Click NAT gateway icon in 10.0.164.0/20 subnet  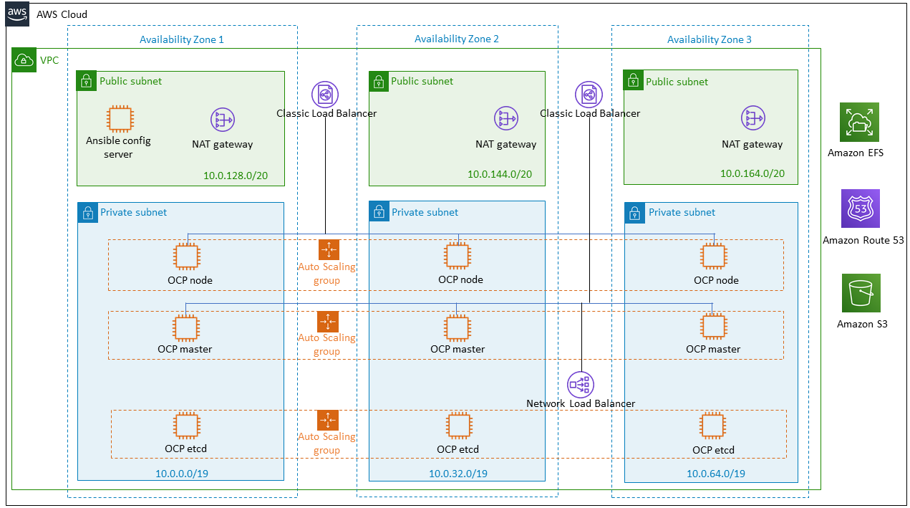pyautogui.click(x=752, y=119)
